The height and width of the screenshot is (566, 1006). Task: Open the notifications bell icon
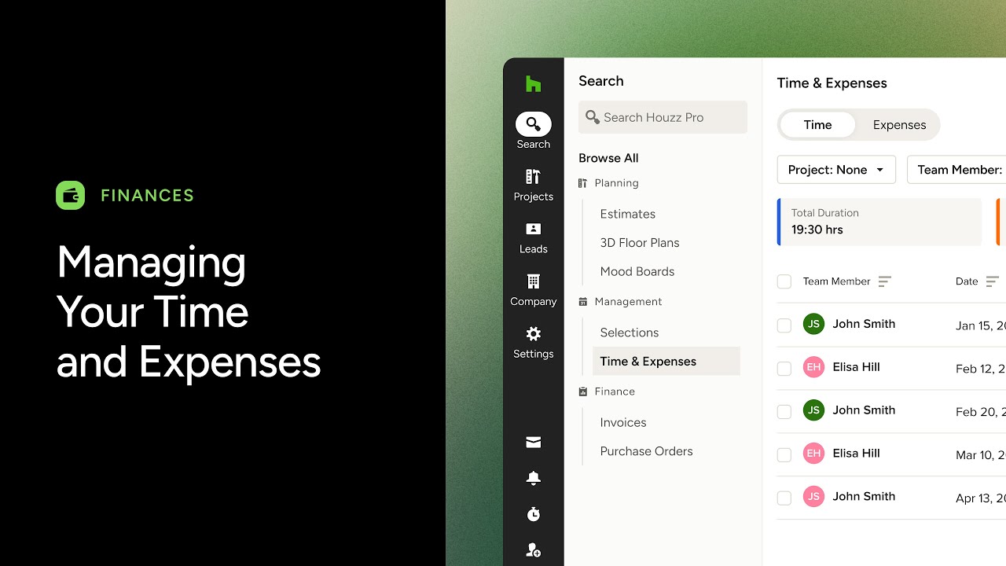[x=534, y=478]
